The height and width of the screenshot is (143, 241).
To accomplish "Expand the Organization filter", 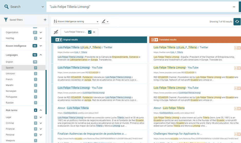I will 41,32.
